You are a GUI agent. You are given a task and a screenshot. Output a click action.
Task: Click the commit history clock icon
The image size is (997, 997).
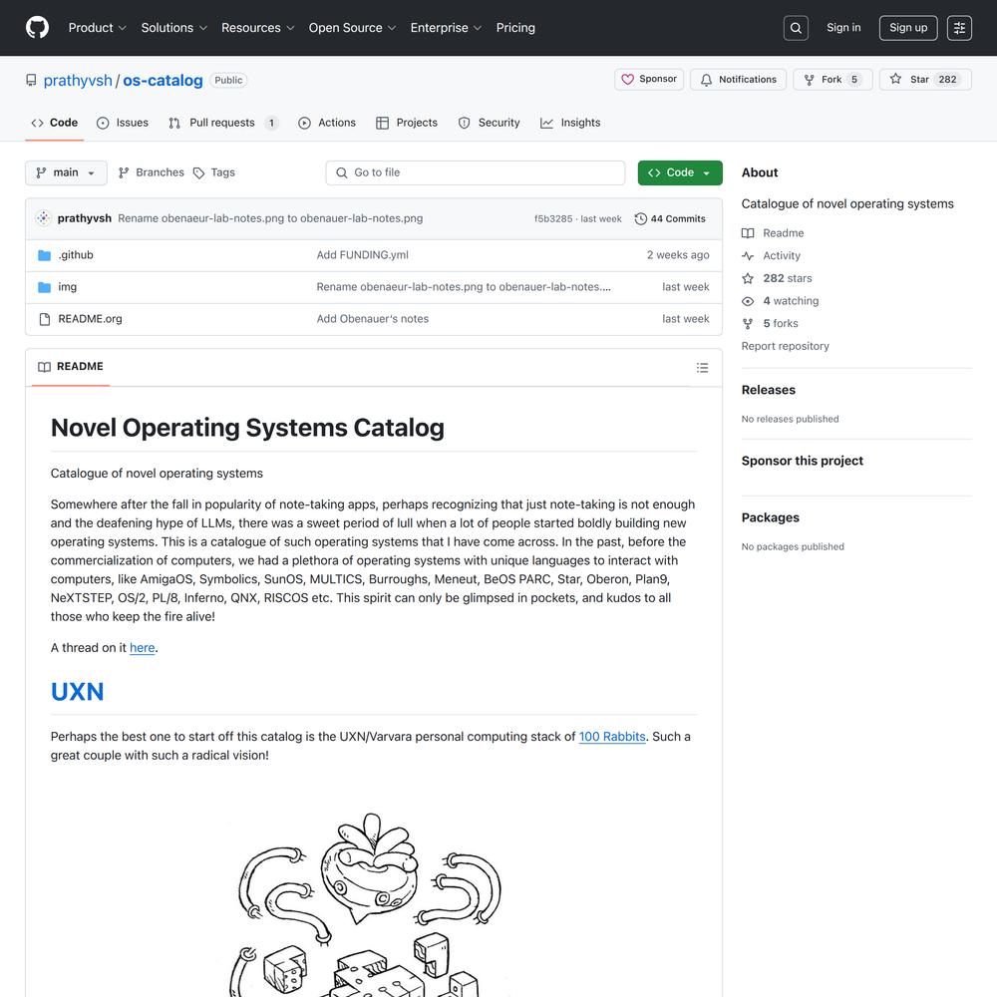click(x=640, y=218)
